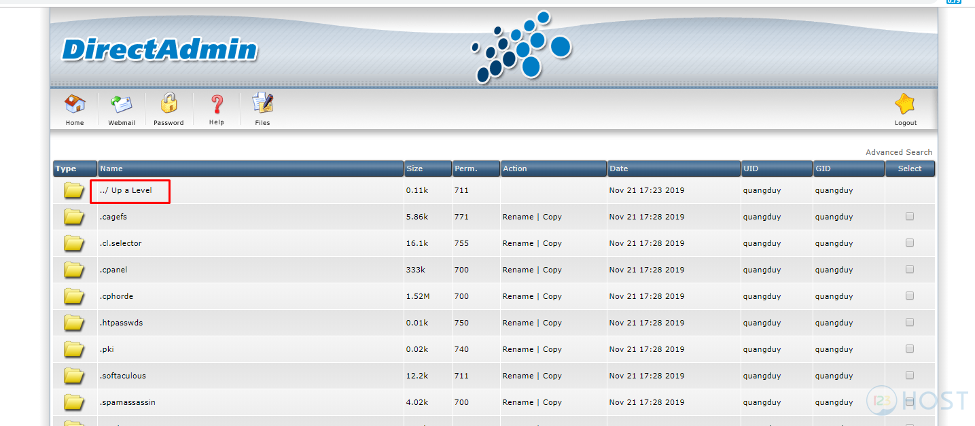
Task: Tick the checkbox for .cagefs
Action: coord(910,216)
